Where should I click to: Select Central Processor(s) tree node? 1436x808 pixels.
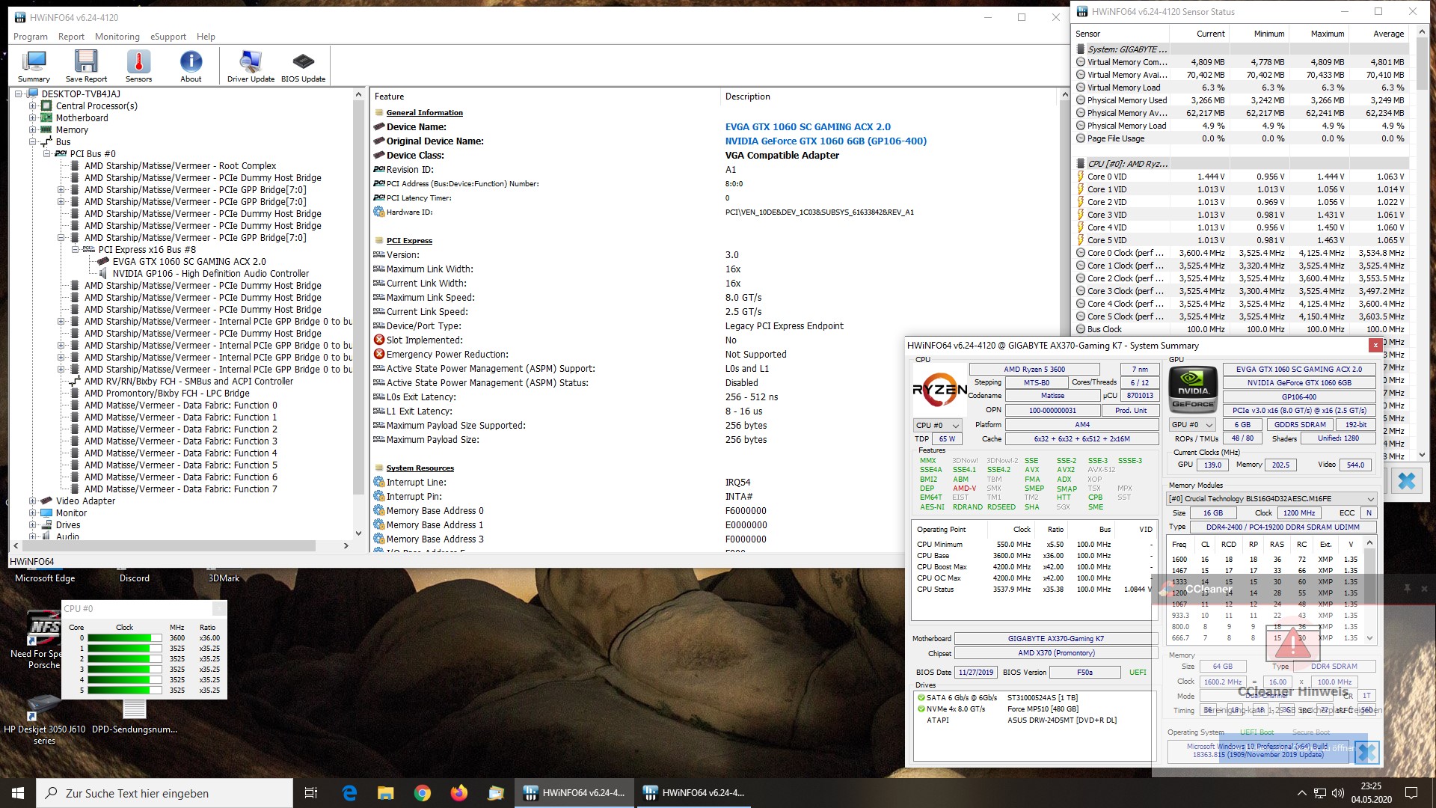(x=96, y=106)
